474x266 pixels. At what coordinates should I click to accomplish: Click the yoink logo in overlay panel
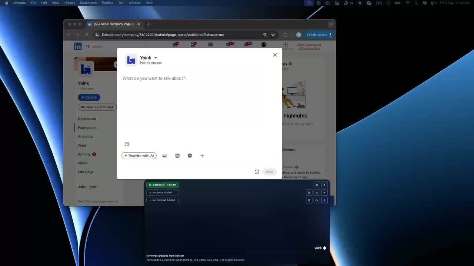320,248
